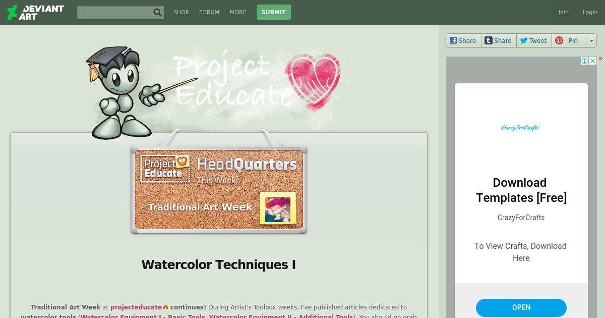
Task: Click the group icon next to projecteducate
Action: tap(165, 307)
